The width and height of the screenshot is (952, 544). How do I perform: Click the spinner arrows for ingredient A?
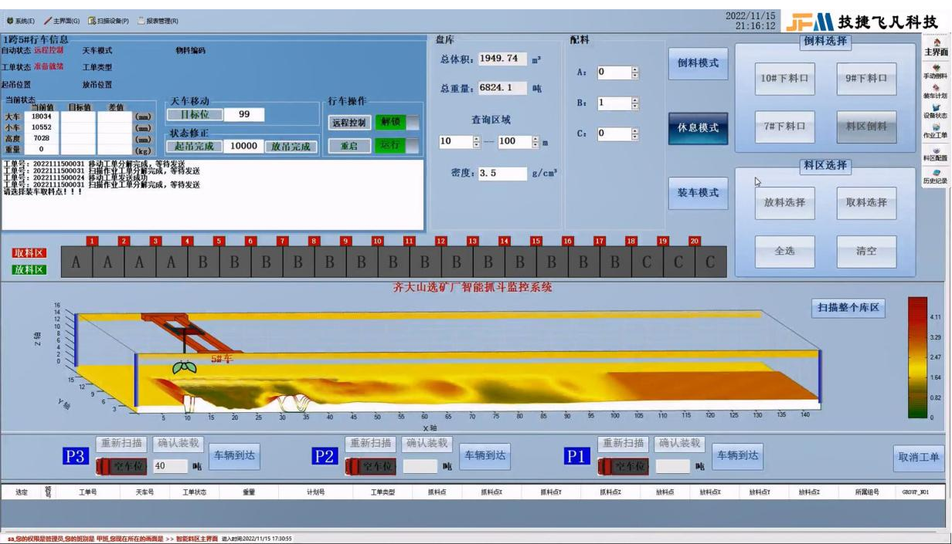pyautogui.click(x=635, y=73)
